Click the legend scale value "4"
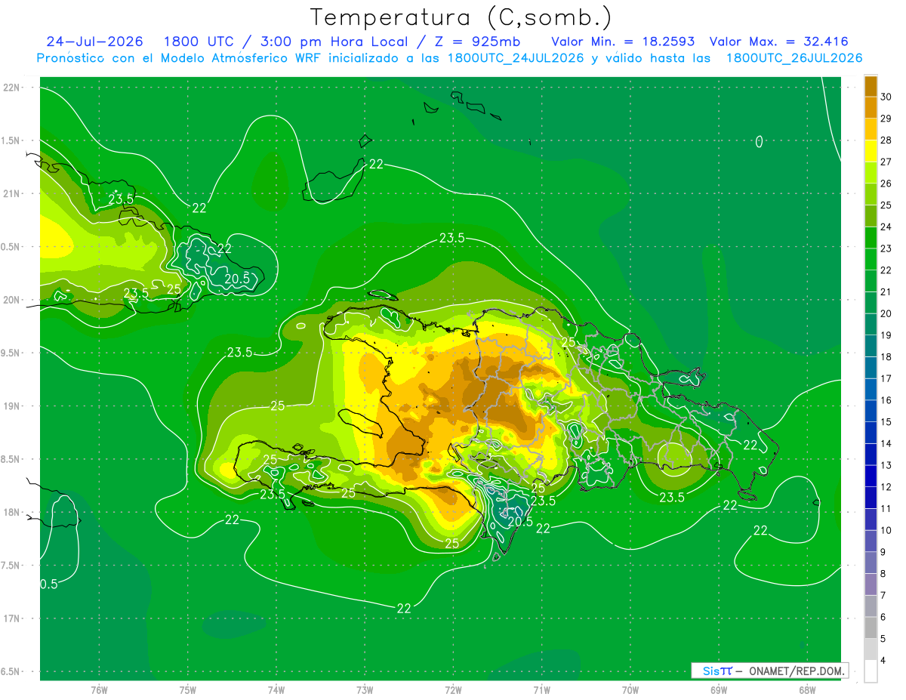The width and height of the screenshot is (906, 700). click(x=883, y=661)
